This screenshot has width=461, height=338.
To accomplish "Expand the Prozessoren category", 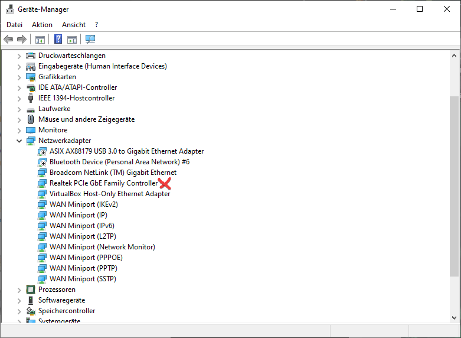I will (19, 290).
